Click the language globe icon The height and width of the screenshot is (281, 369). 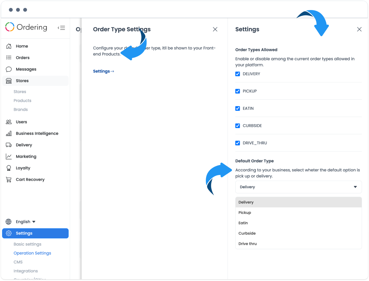click(x=8, y=222)
